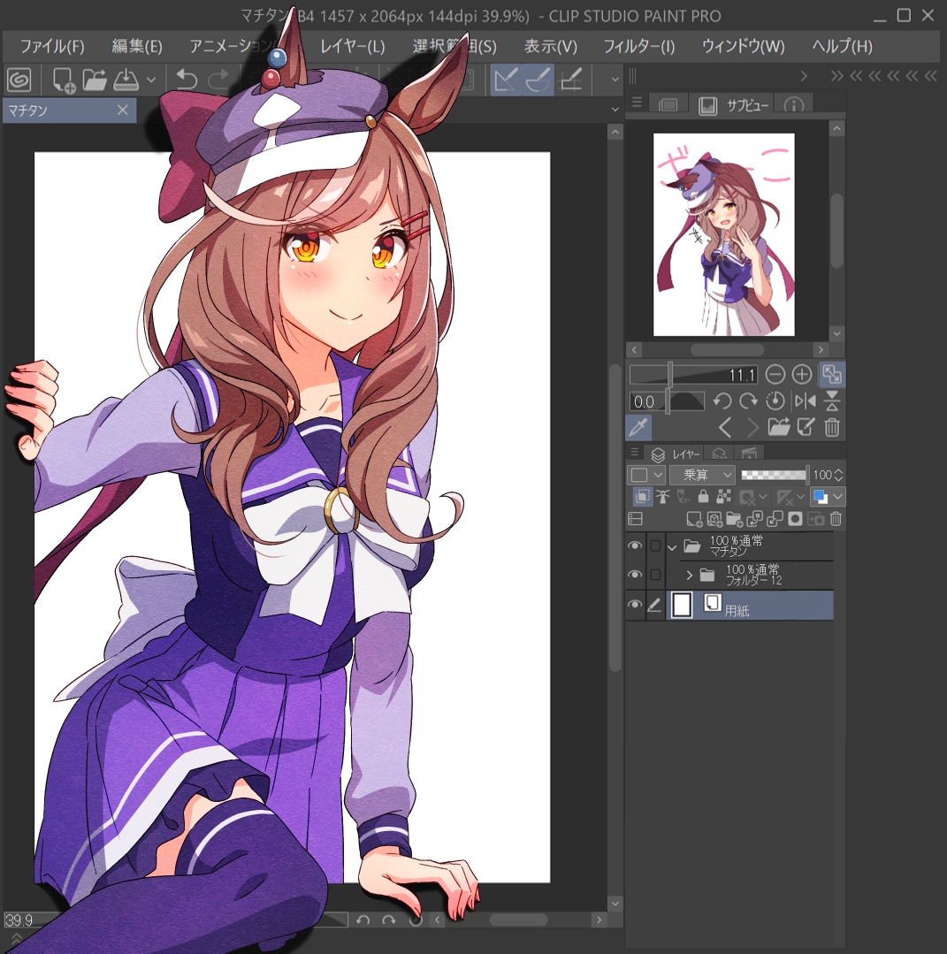Click the new raster layer icon

click(x=693, y=520)
